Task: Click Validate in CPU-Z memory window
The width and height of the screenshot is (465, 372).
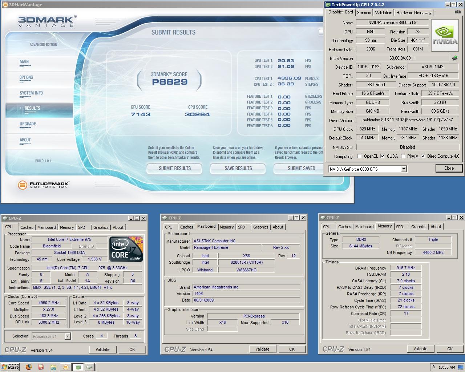Action: click(420, 349)
